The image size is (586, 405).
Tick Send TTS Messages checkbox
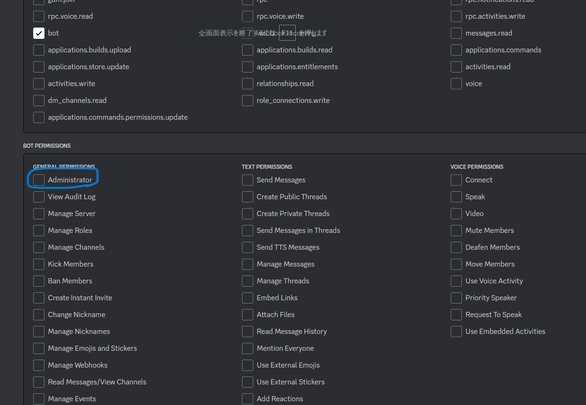248,247
